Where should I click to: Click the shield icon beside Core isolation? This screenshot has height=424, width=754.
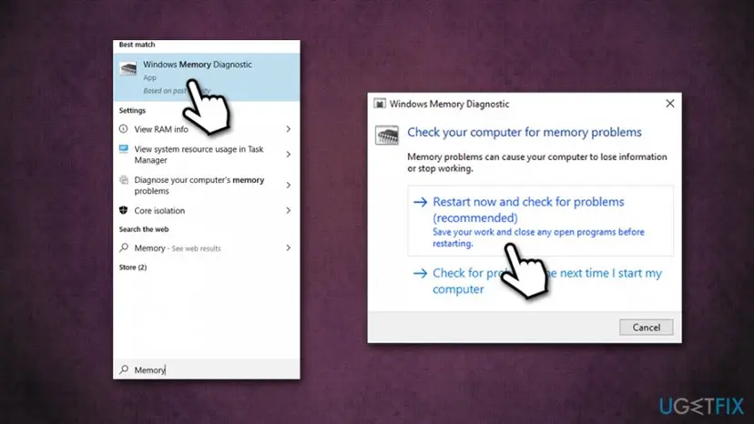coord(124,210)
